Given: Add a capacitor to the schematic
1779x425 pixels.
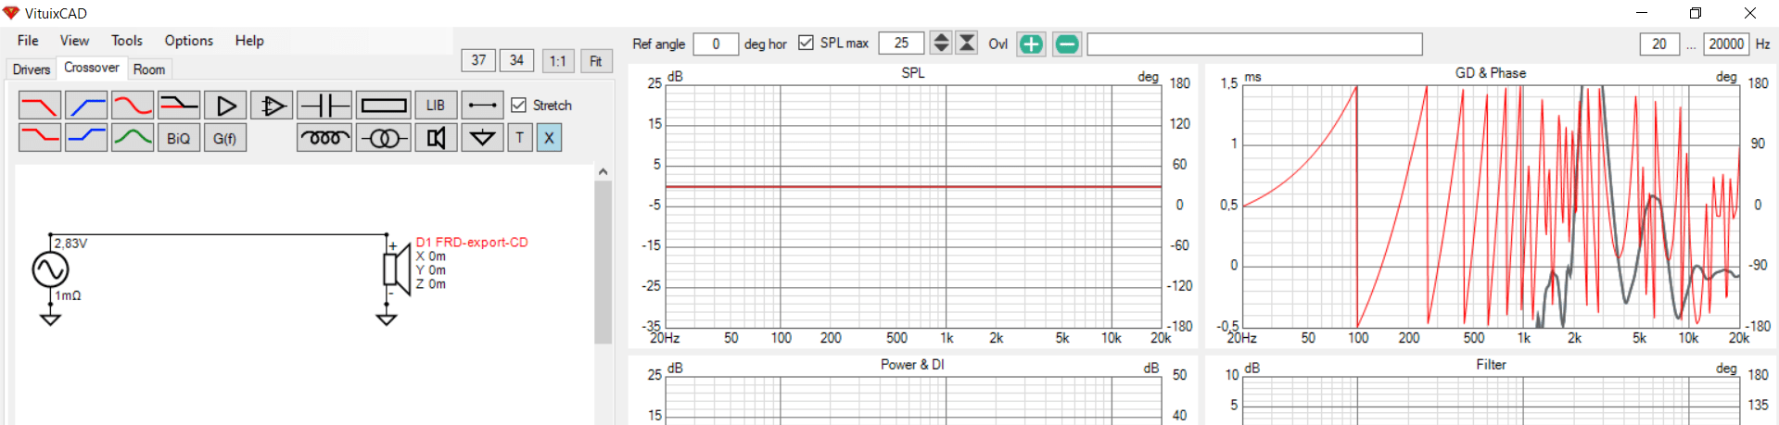Looking at the screenshot, I should [324, 106].
